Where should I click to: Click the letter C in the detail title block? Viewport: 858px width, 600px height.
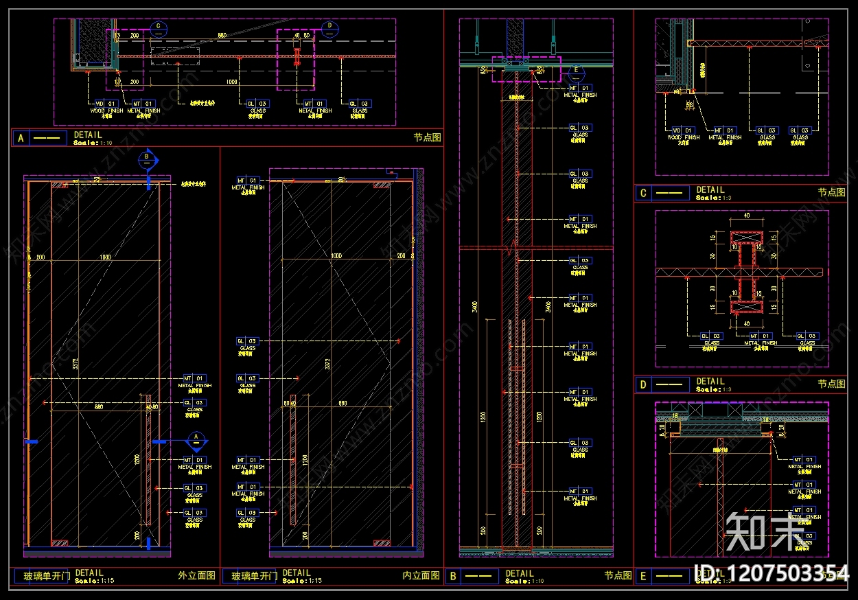642,194
